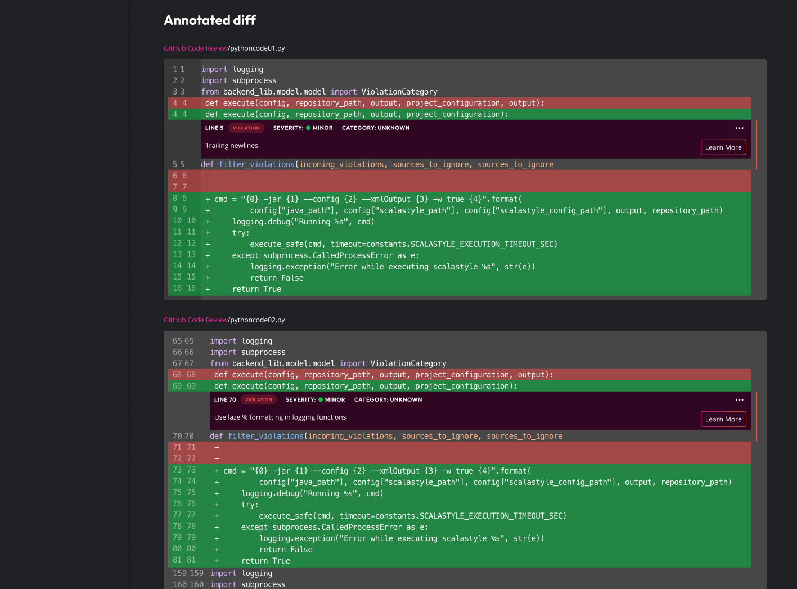Open the more options menu for the Line 70 violation

(739, 400)
